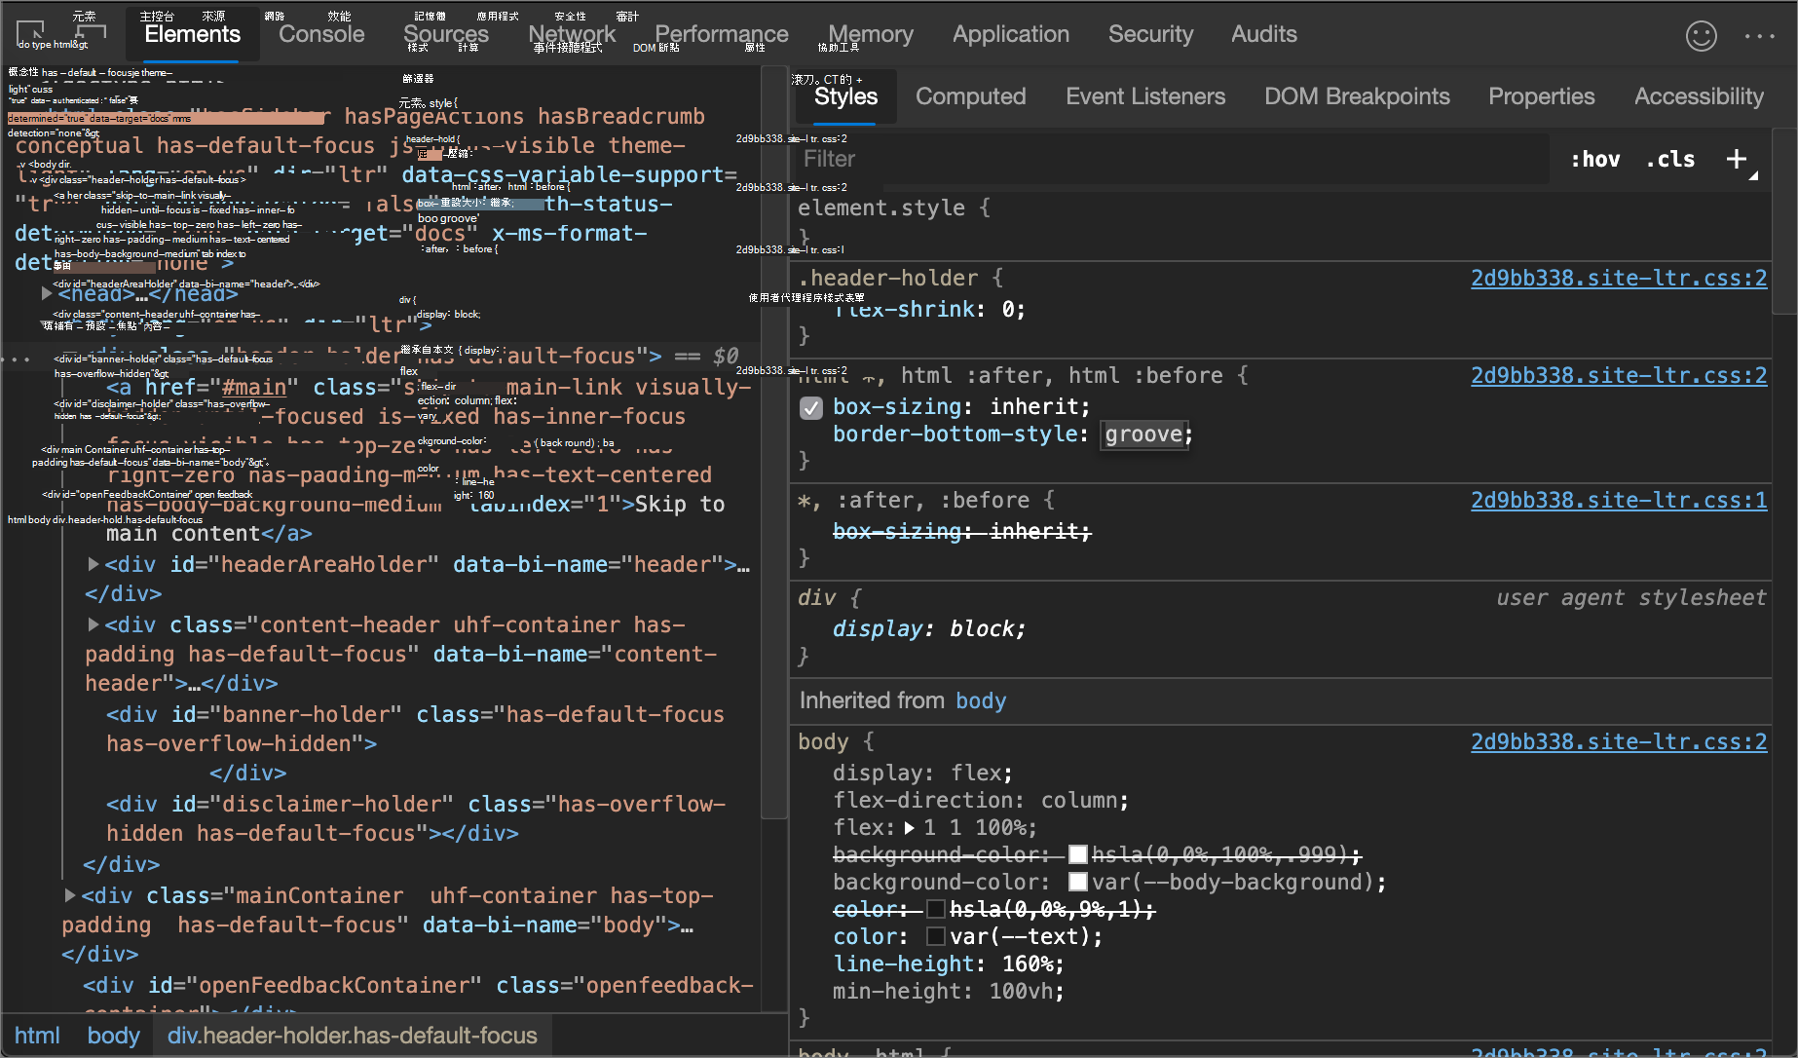This screenshot has width=1798, height=1058.
Task: Show the Computed styles tab
Action: pos(971,96)
